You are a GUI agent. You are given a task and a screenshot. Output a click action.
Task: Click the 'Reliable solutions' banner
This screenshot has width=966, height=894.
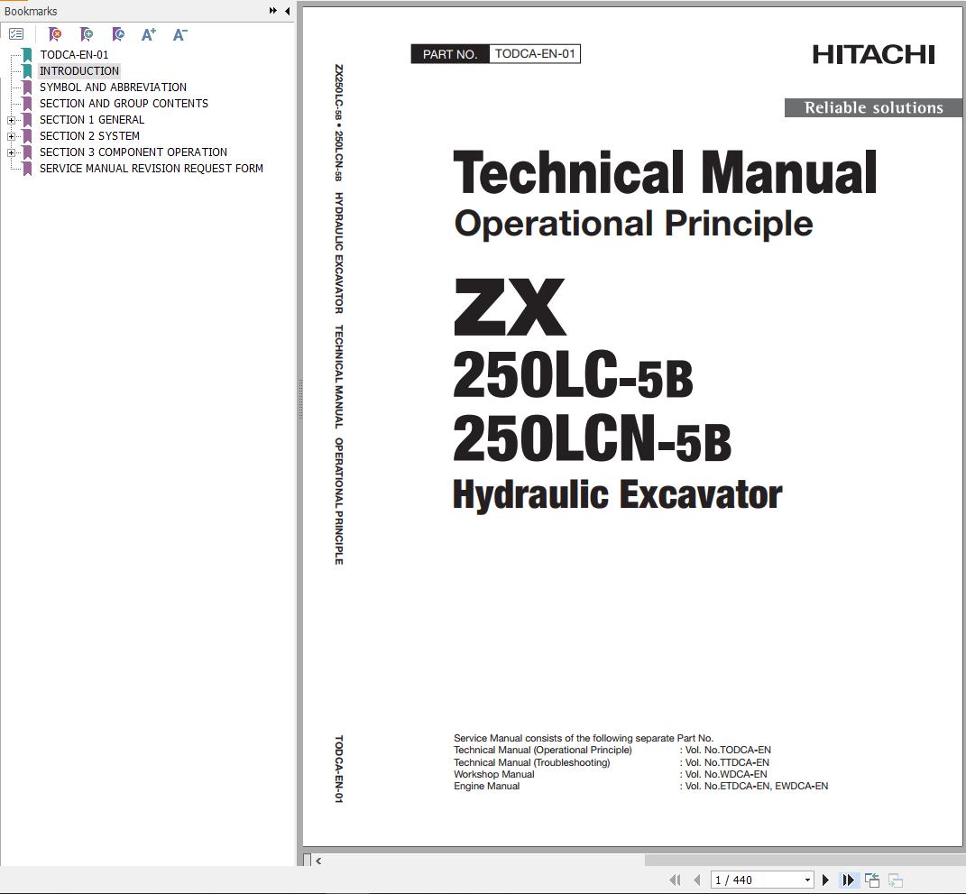pos(873,108)
